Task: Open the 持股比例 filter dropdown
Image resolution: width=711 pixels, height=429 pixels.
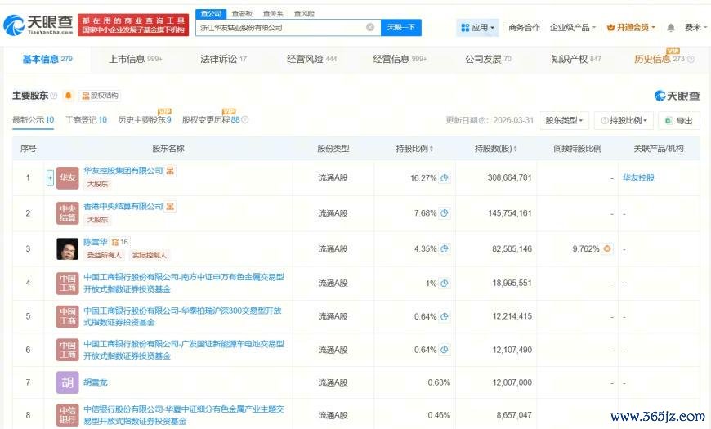Action: coord(624,120)
